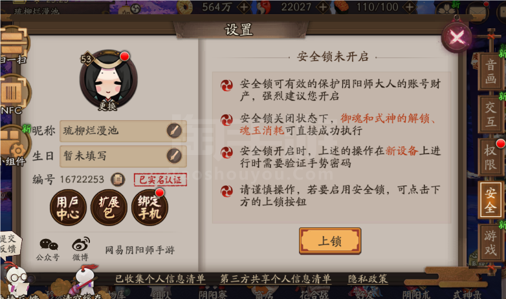Viewport: 506px width, 299px height.
Task: Tap the 绑定手机 round button
Action: point(149,207)
